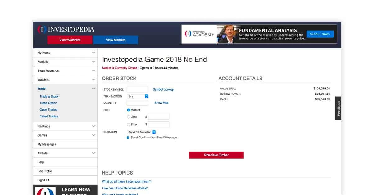Image resolution: width=373 pixels, height=195 pixels.
Task: Expand the Watchlist chevron arrow
Action: pos(94,80)
